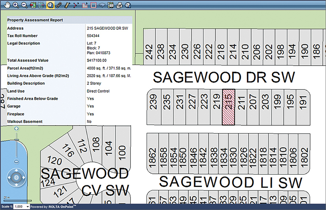Viewport: 326px width, 210px height.
Task: Pan map west with left arrow
Action: pos(9,177)
